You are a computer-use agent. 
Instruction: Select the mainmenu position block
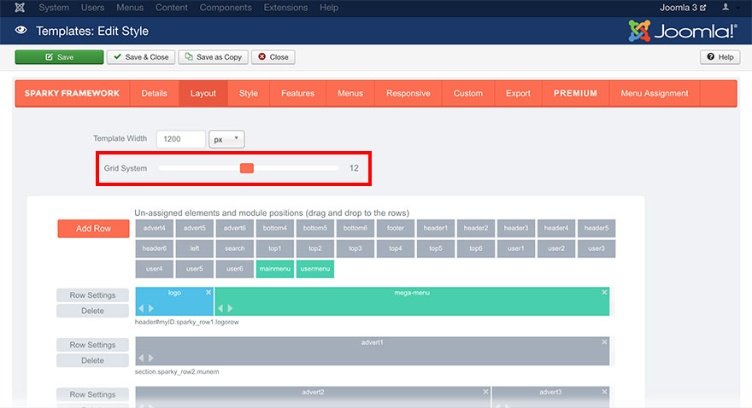point(275,269)
